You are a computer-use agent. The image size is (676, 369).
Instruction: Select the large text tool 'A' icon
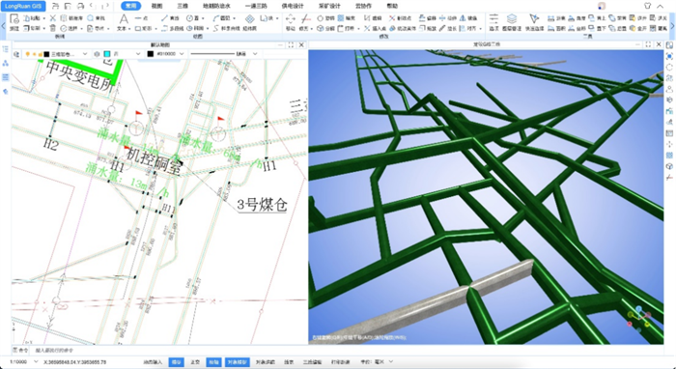pos(124,19)
